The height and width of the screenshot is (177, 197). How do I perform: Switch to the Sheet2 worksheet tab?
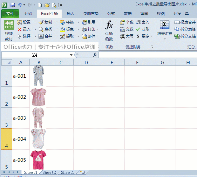[49, 173]
